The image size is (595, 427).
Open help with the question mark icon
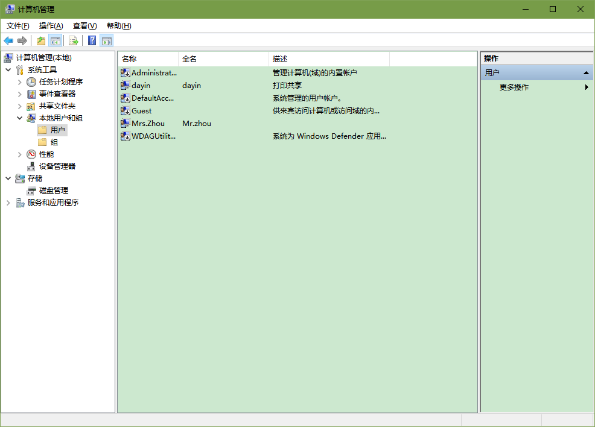(92, 40)
